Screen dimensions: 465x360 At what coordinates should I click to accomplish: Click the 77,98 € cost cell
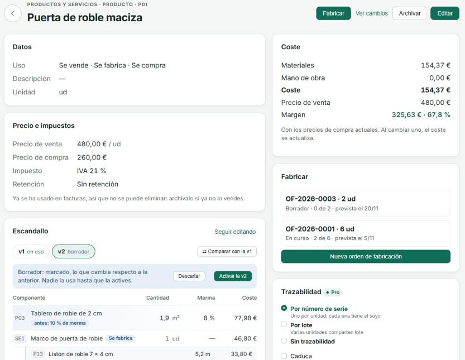245,318
